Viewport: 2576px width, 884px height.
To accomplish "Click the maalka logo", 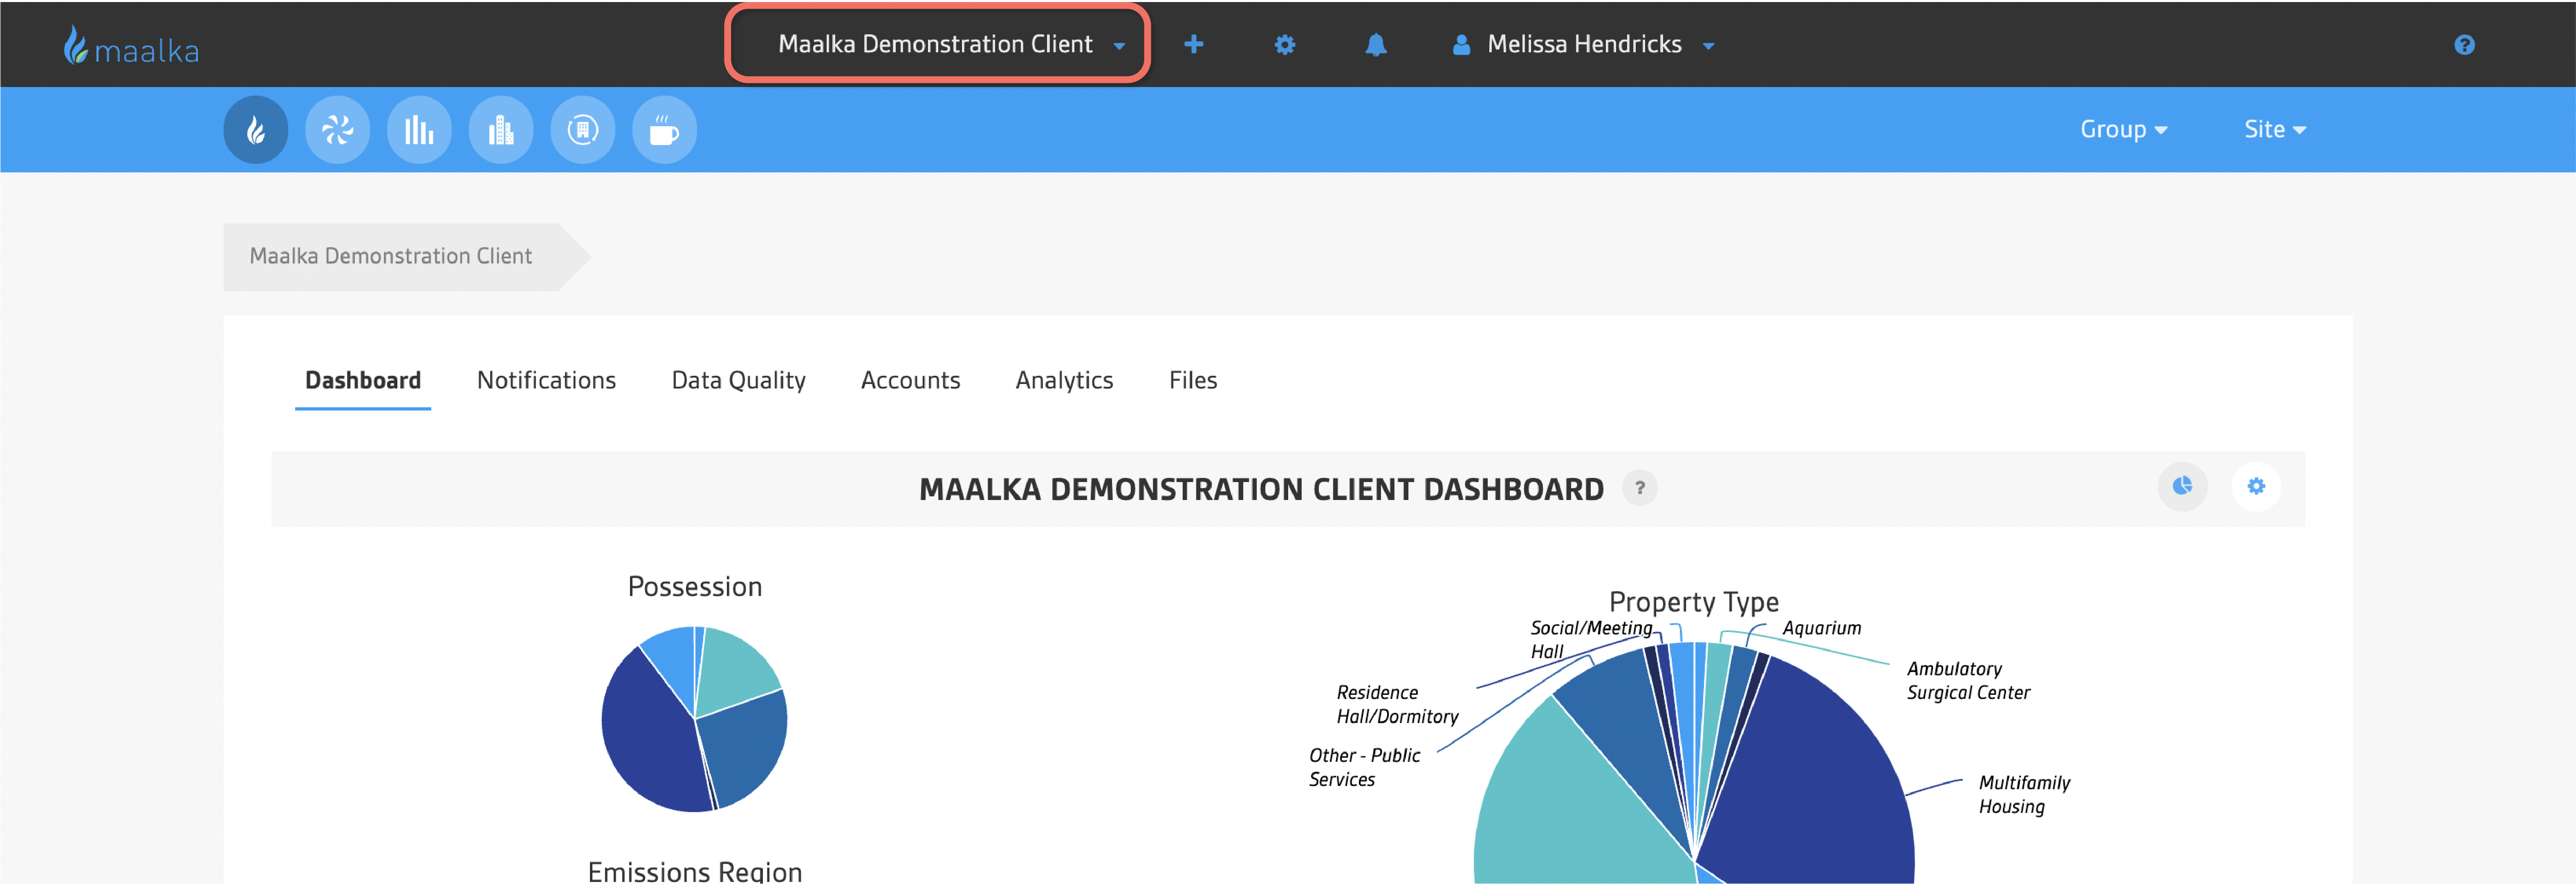I will pos(131,45).
